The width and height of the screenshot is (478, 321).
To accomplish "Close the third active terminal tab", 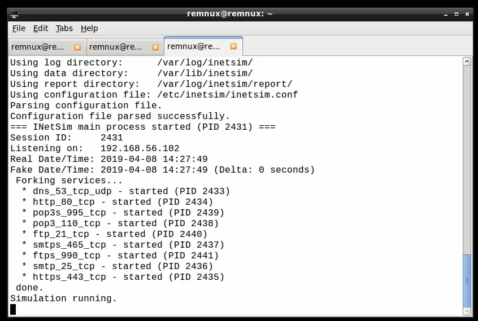I will [233, 46].
